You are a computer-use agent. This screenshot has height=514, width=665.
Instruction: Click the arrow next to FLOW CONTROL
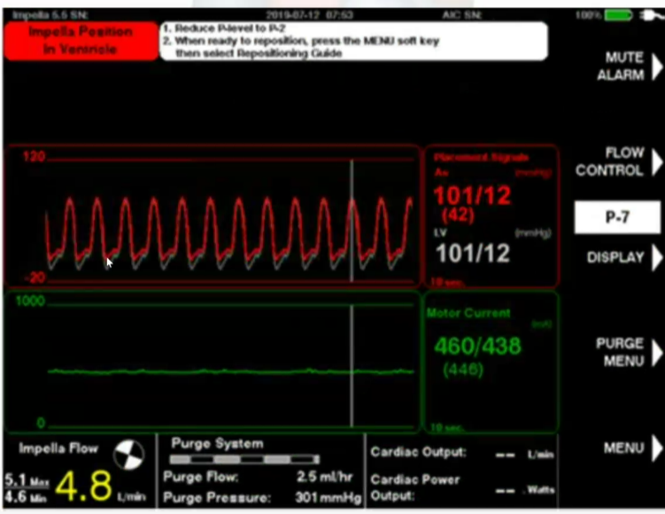click(x=656, y=162)
